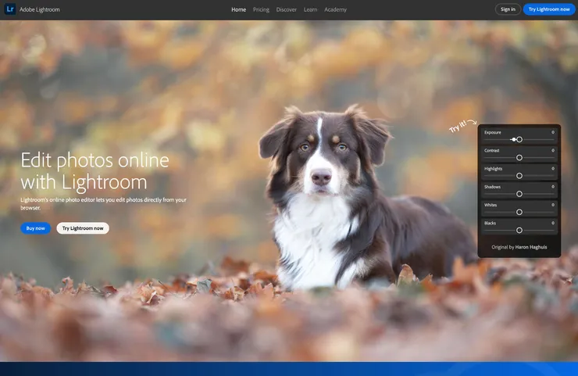Click the Lightroom Lr logo icon

tap(10, 9)
